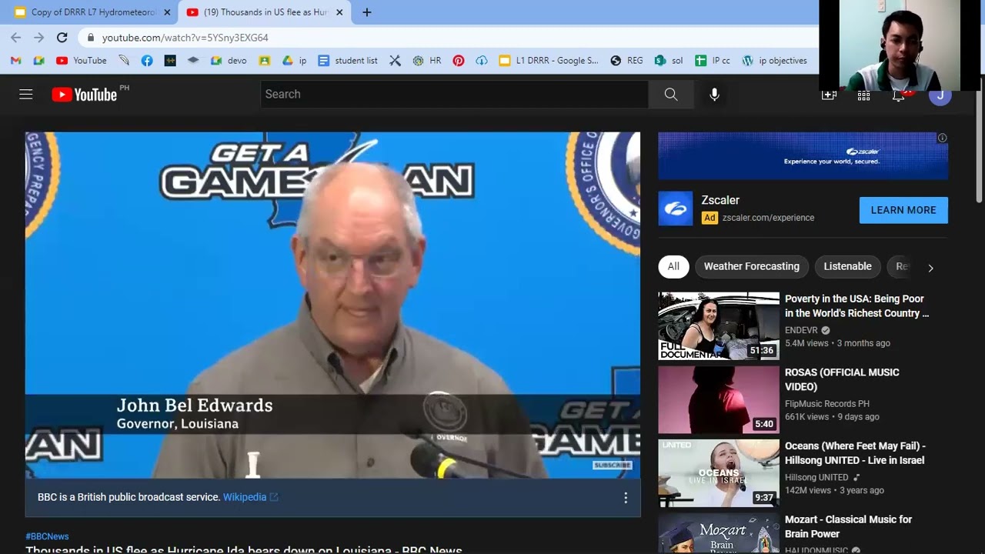The width and height of the screenshot is (985, 554).
Task: Open the HR bookmark
Action: click(x=427, y=60)
